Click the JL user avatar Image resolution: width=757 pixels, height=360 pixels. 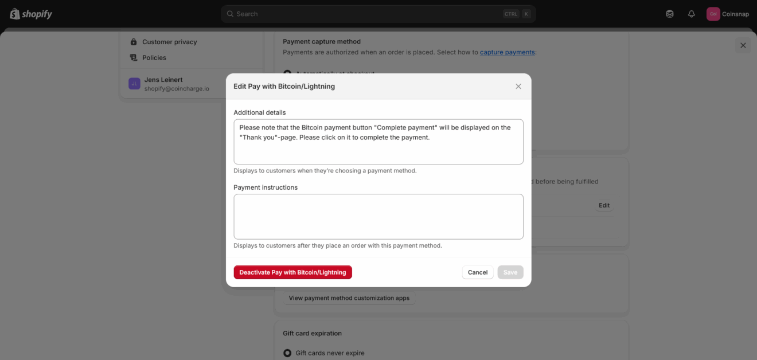(x=134, y=84)
